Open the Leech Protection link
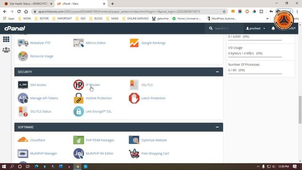 pyautogui.click(x=153, y=98)
